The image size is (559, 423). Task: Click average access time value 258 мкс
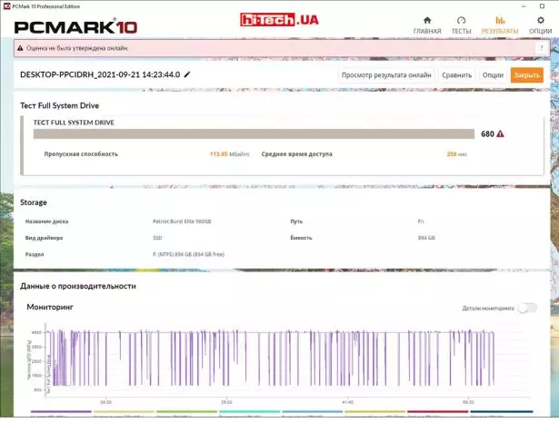456,154
